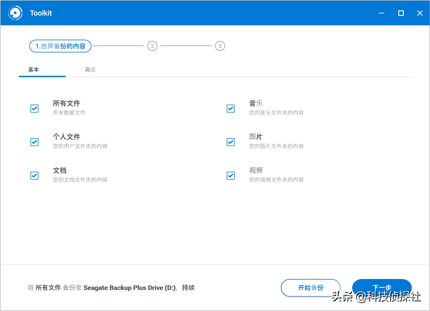Click the step 3 circle indicator

[220, 46]
